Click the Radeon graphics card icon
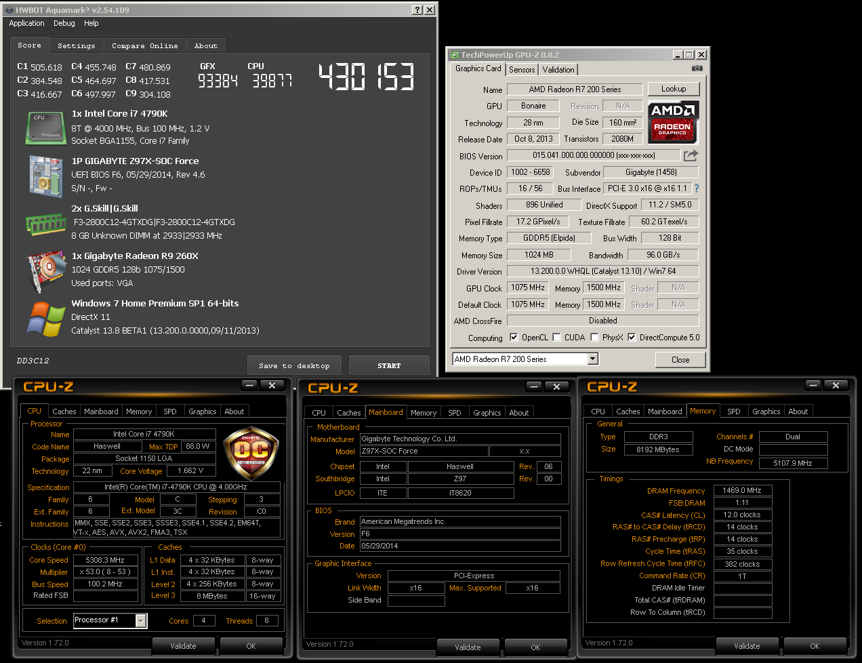The height and width of the screenshot is (663, 862). click(x=45, y=271)
